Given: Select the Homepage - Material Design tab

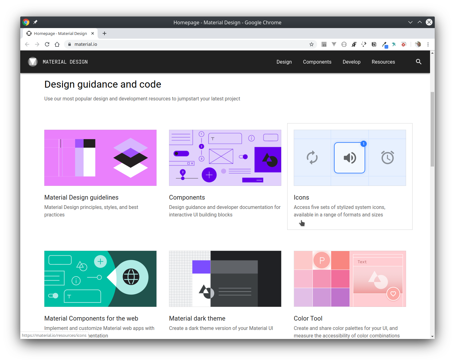Looking at the screenshot, I should (60, 33).
